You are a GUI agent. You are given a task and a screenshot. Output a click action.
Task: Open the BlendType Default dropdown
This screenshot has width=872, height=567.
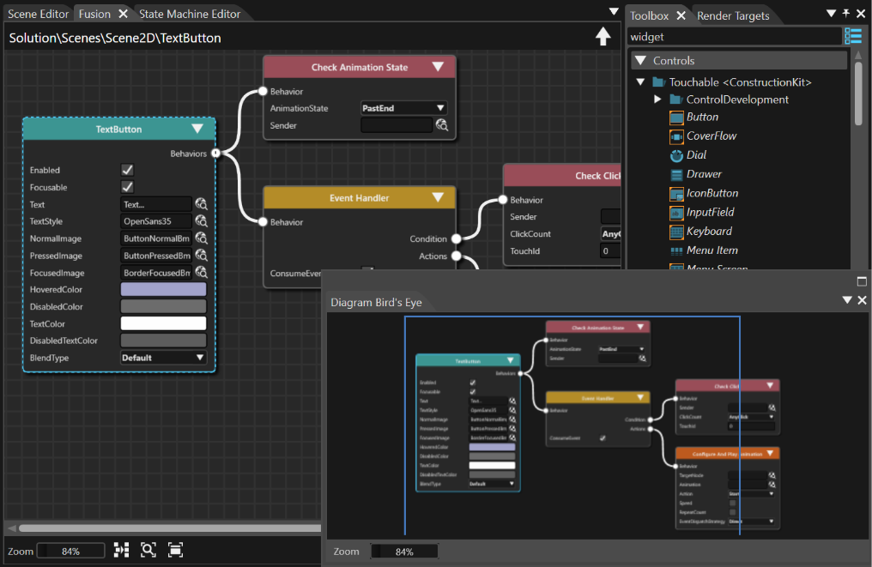[163, 358]
